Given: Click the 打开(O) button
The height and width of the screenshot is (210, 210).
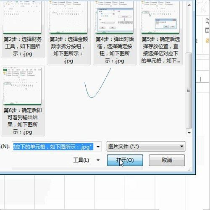Looking at the screenshot, I should [125, 160].
